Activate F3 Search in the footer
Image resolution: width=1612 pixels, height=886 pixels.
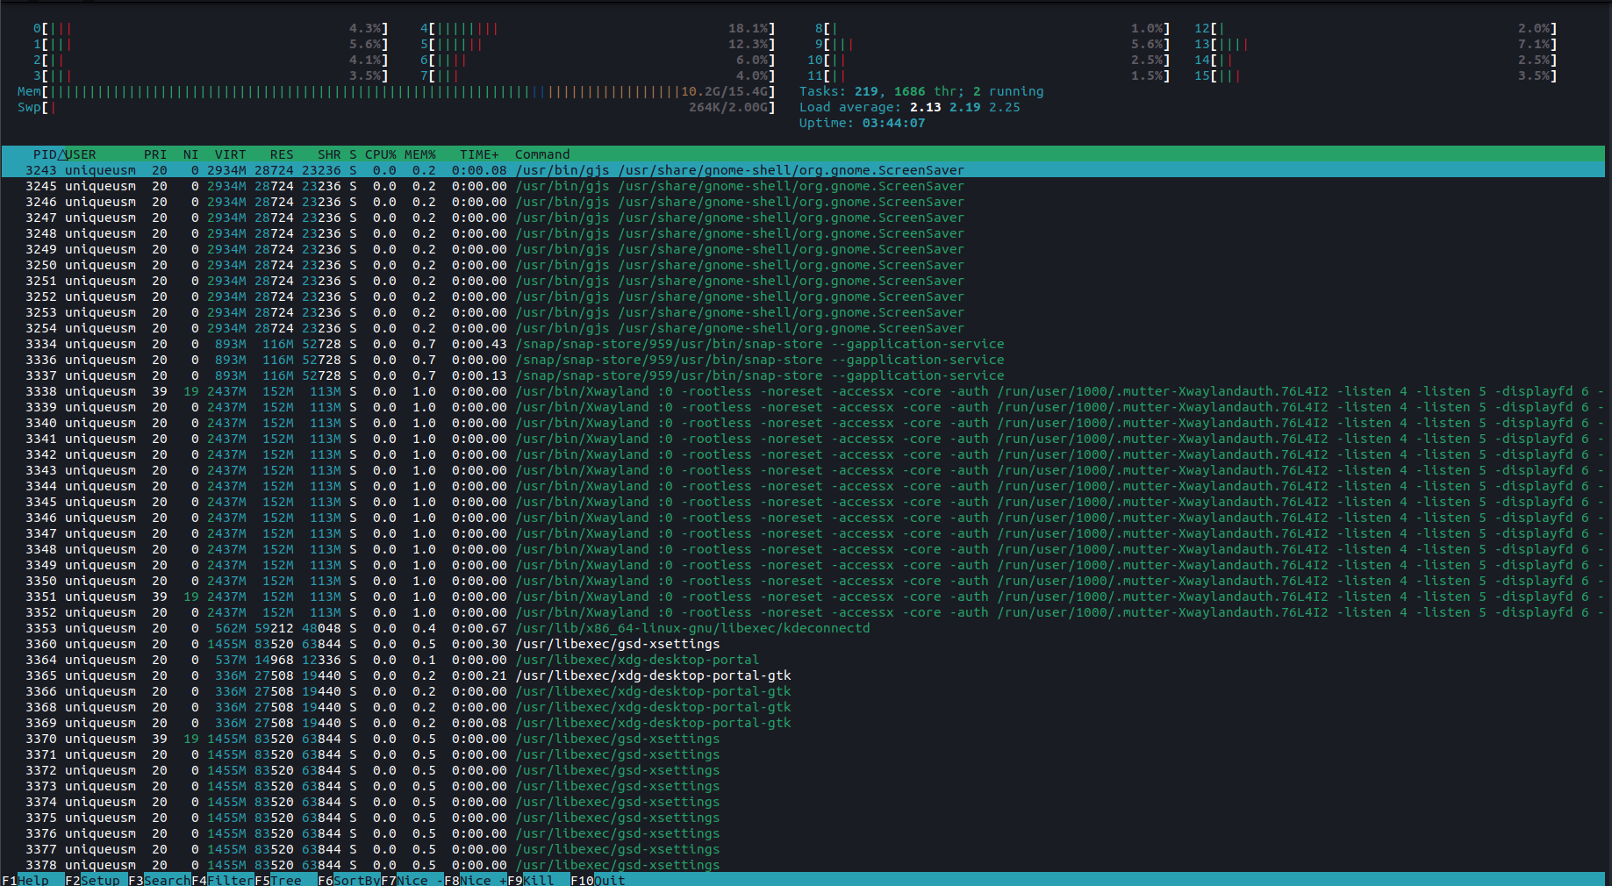pyautogui.click(x=159, y=880)
